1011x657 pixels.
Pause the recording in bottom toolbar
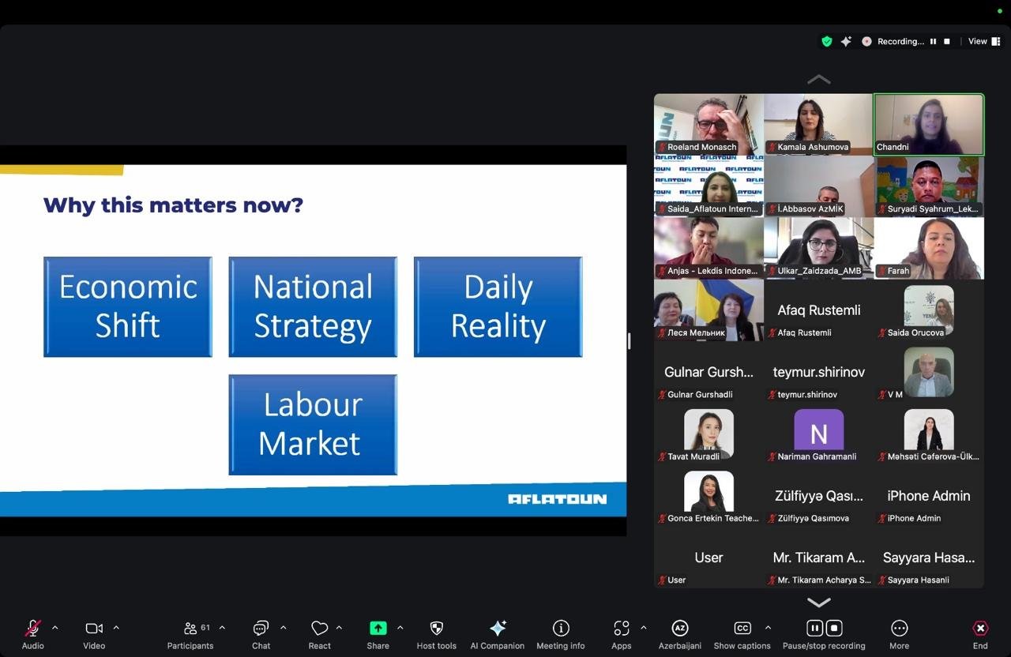814,629
